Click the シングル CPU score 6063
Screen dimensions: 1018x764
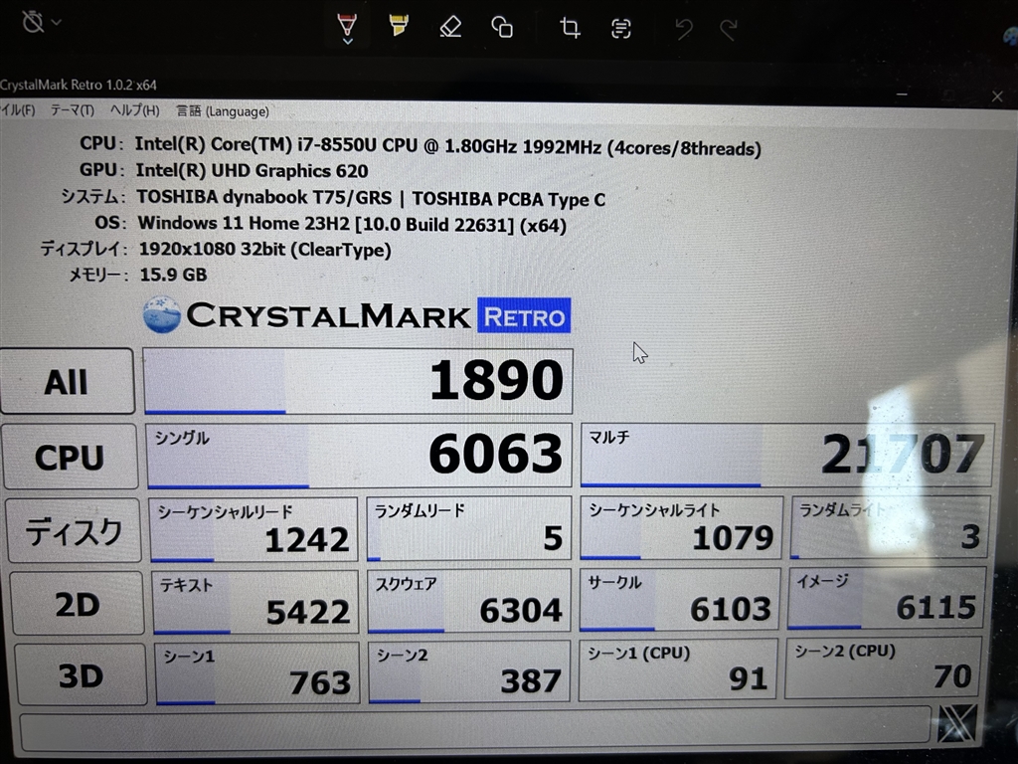point(359,455)
